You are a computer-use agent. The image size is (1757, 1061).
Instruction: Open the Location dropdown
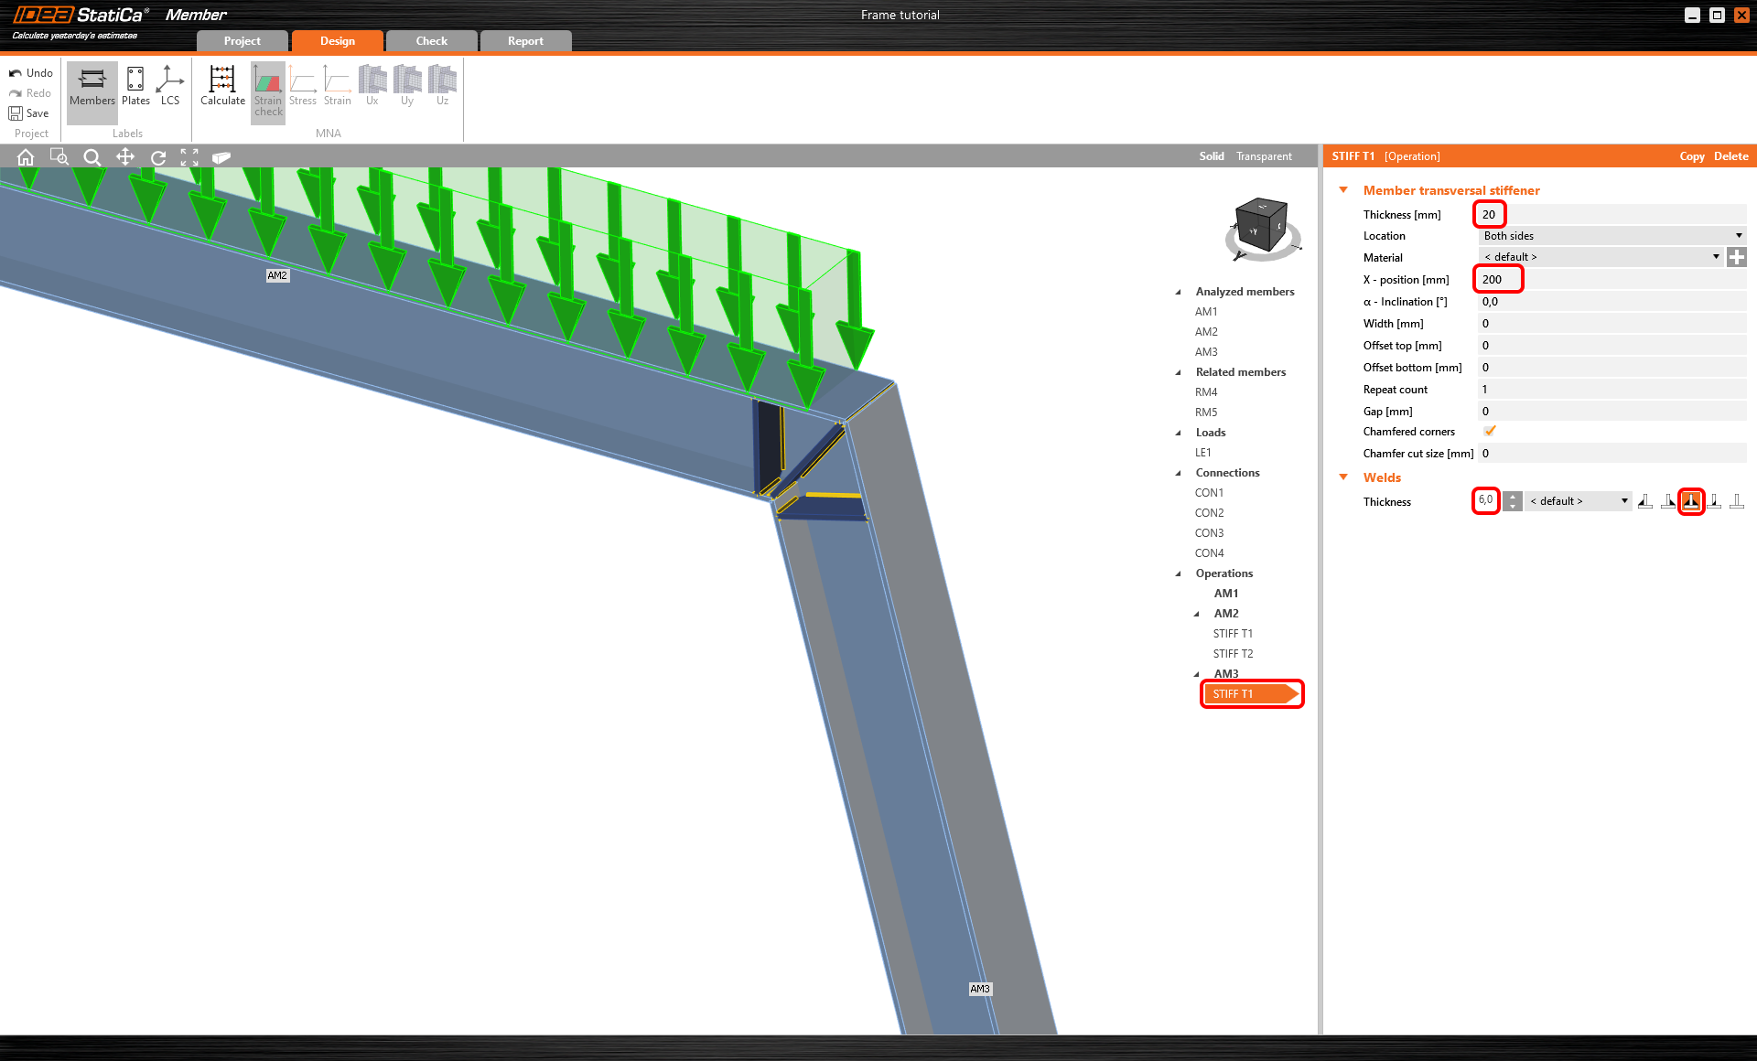click(x=1611, y=236)
